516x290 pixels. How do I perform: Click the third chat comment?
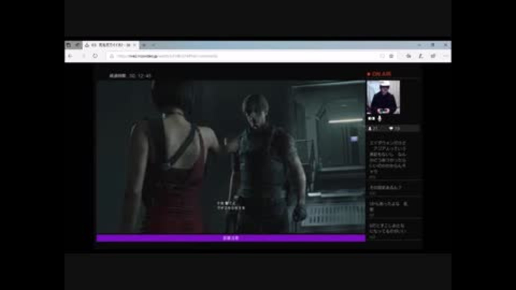388,206
